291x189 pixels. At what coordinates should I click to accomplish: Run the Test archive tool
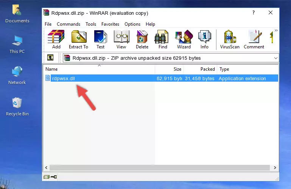click(x=100, y=39)
